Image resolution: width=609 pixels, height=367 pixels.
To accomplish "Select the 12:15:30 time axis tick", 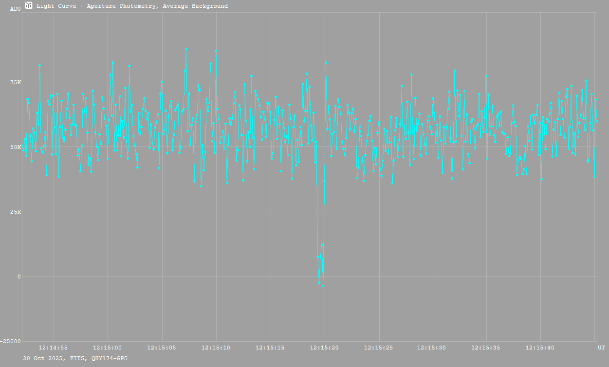I will pyautogui.click(x=432, y=348).
